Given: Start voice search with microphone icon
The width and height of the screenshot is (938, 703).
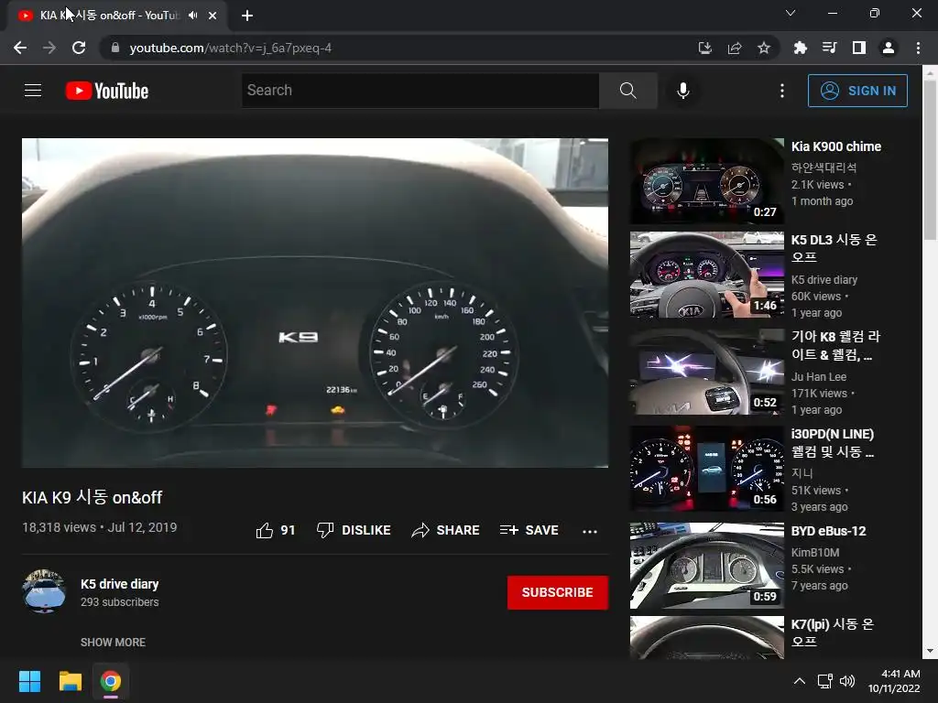Looking at the screenshot, I should [x=683, y=91].
